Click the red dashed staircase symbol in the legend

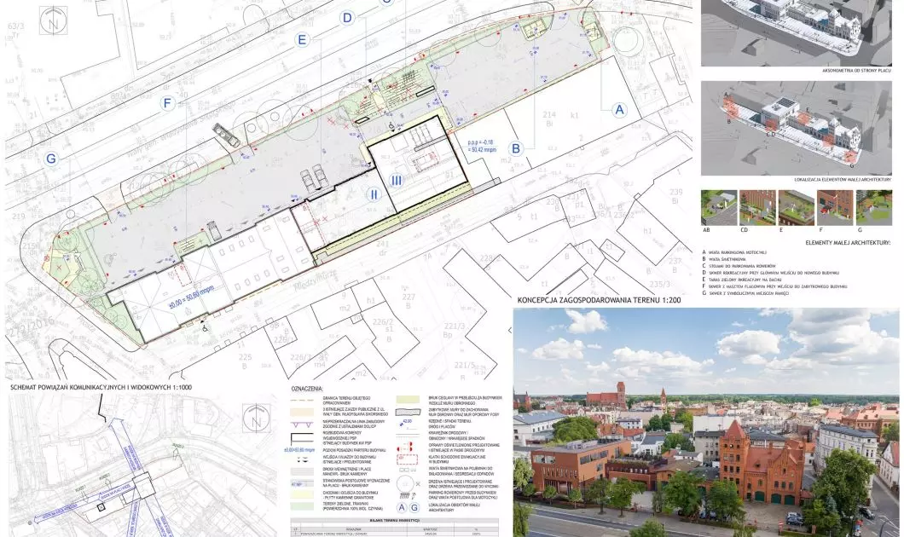tap(407, 459)
